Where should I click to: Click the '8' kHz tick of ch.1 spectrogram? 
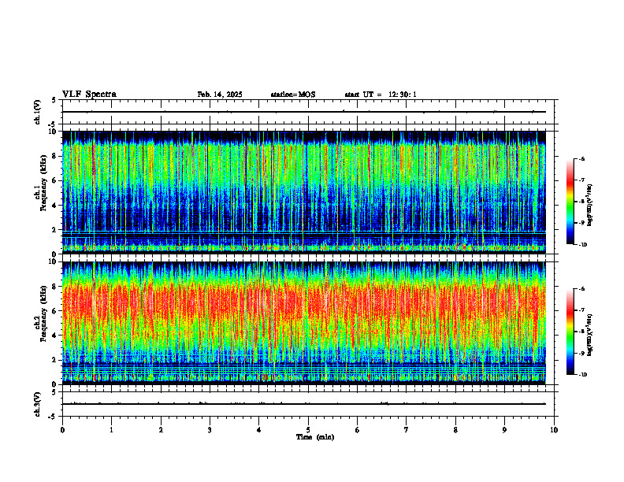(x=55, y=156)
